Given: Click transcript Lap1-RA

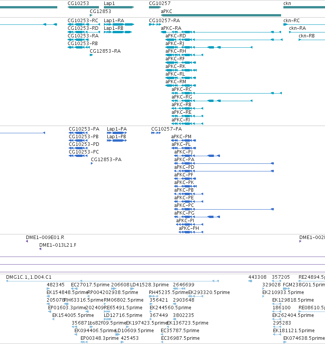Looking at the screenshot, I should tap(119, 24).
